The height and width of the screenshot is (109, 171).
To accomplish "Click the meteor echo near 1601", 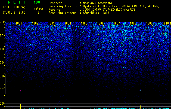I will click(20, 91).
